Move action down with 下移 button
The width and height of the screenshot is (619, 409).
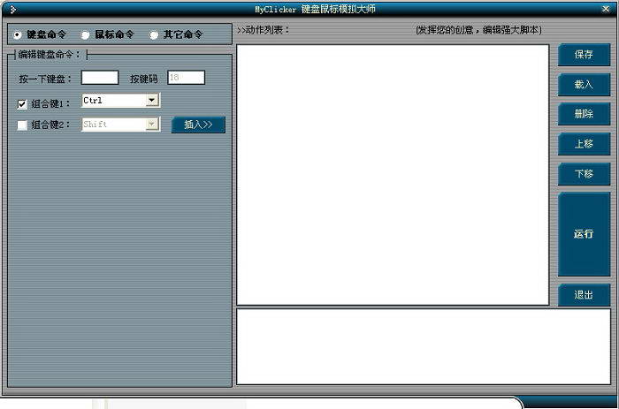584,174
